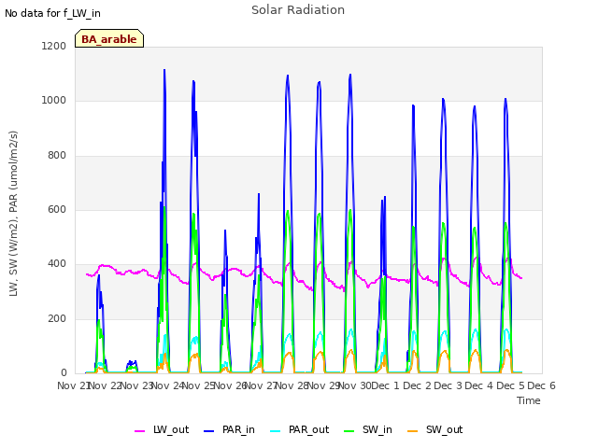Click the 1000 y-axis tick label
Screen dimensions: 598x448
click(54, 101)
